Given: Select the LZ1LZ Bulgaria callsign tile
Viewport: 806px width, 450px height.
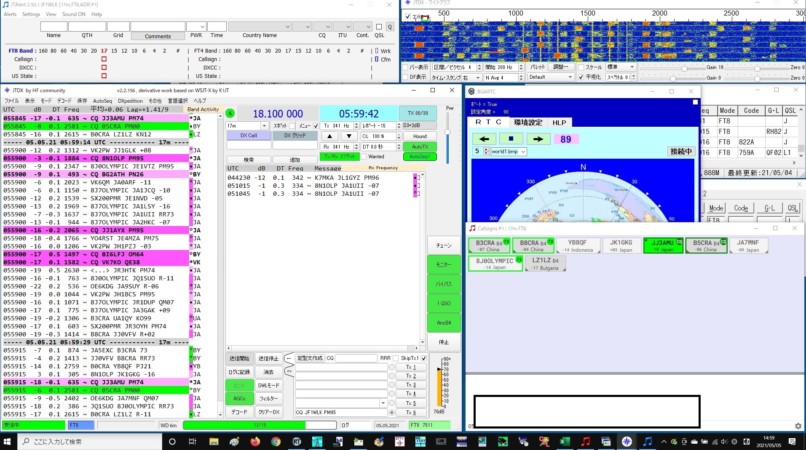Looking at the screenshot, I should (x=545, y=264).
